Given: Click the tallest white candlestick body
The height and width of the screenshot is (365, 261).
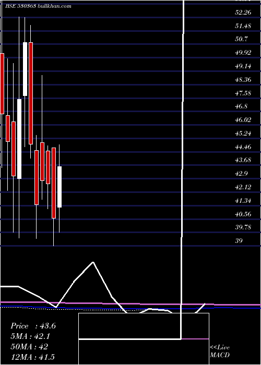Looking at the screenshot, I should pyautogui.click(x=19, y=139).
